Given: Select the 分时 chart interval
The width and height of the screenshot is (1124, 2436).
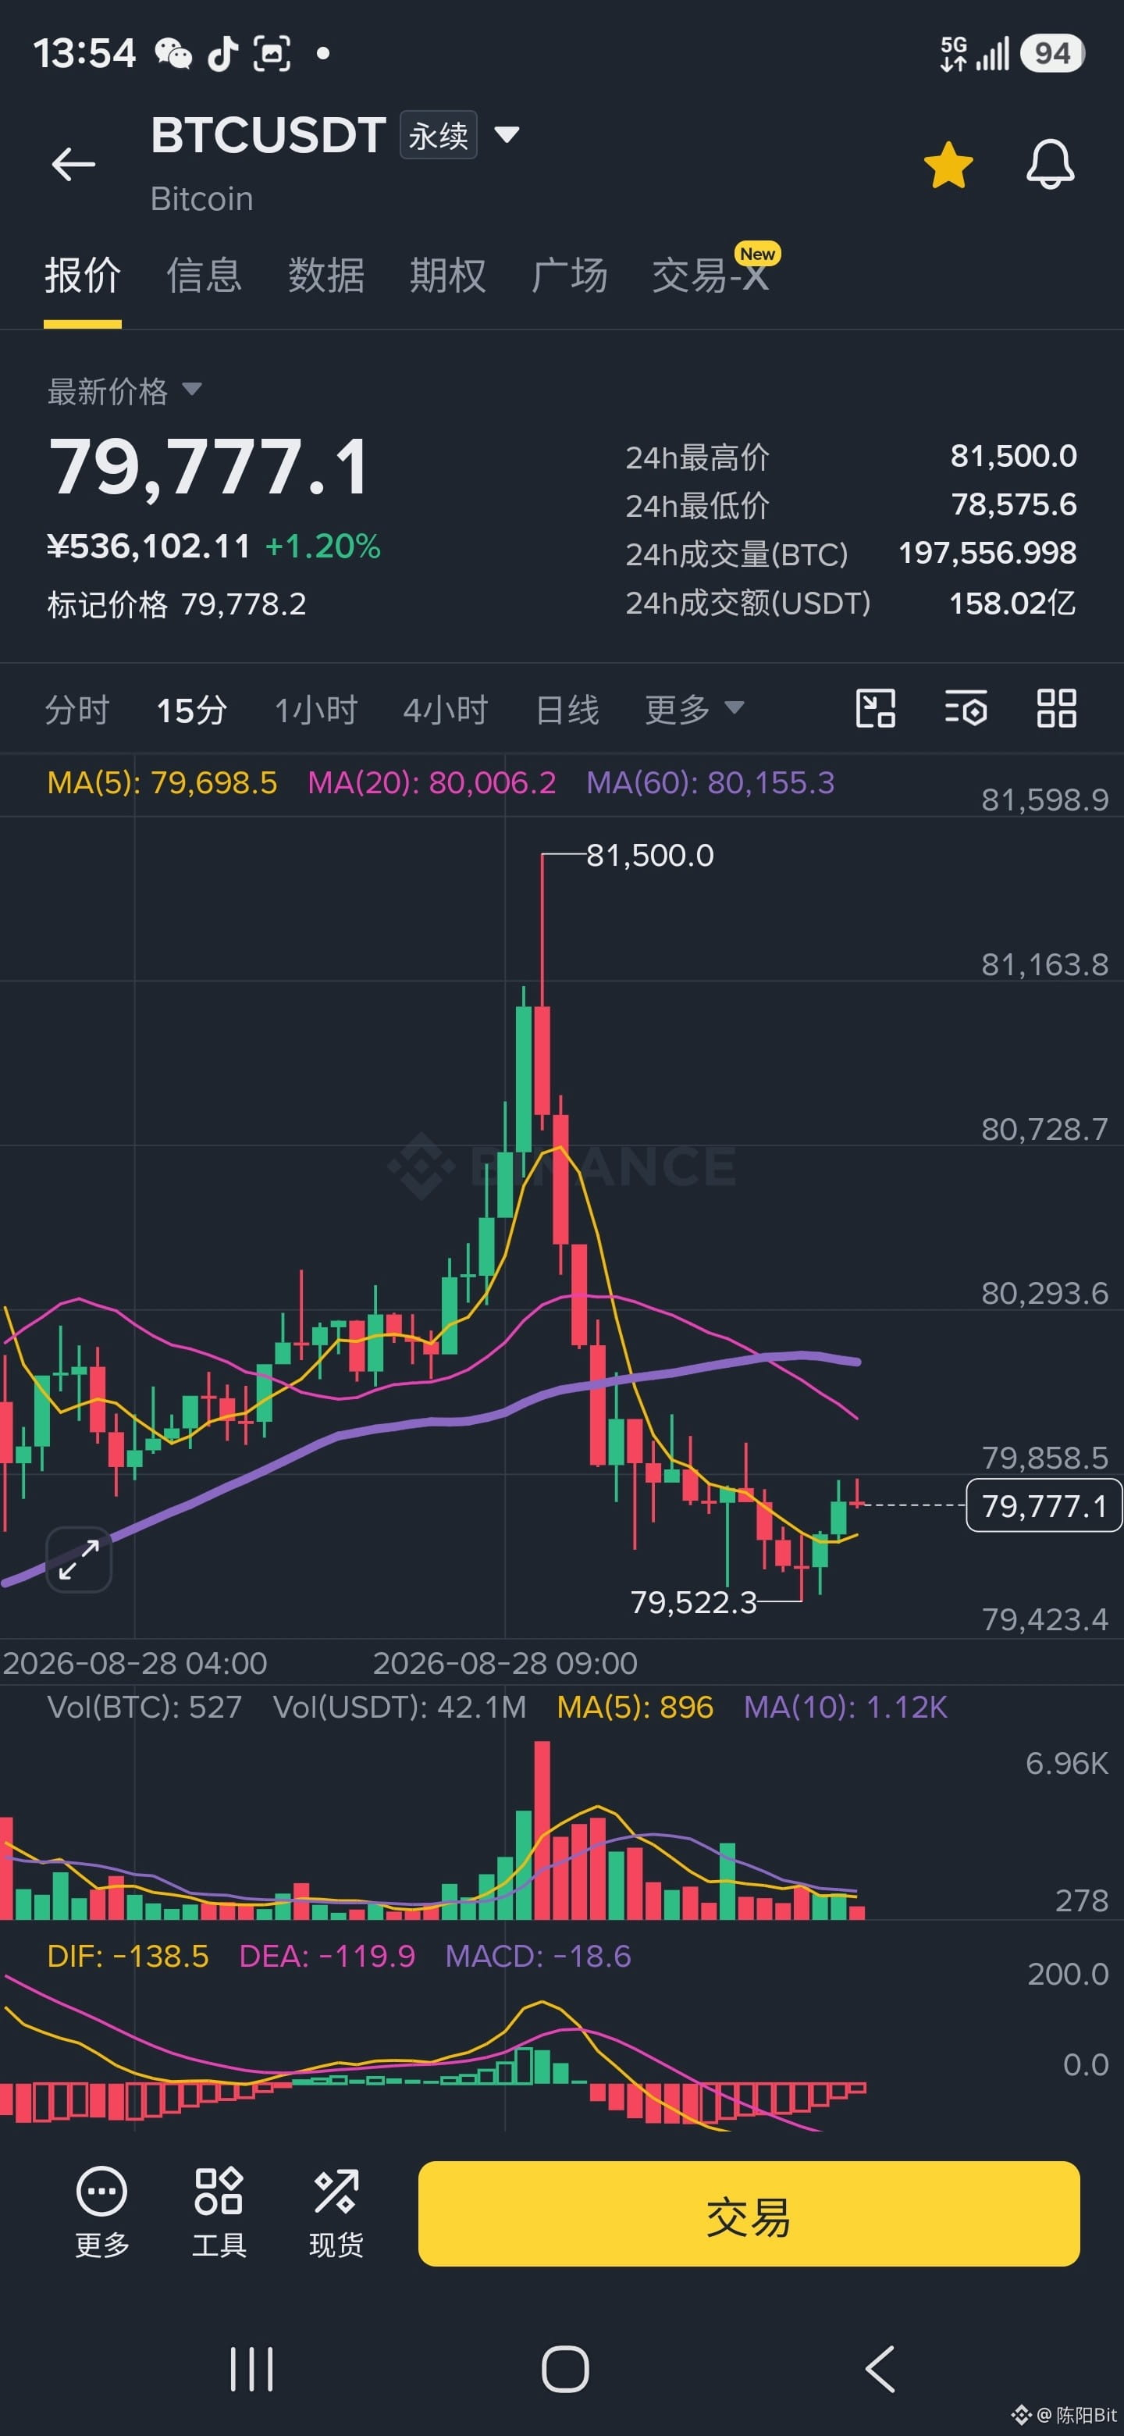Looking at the screenshot, I should tap(77, 709).
